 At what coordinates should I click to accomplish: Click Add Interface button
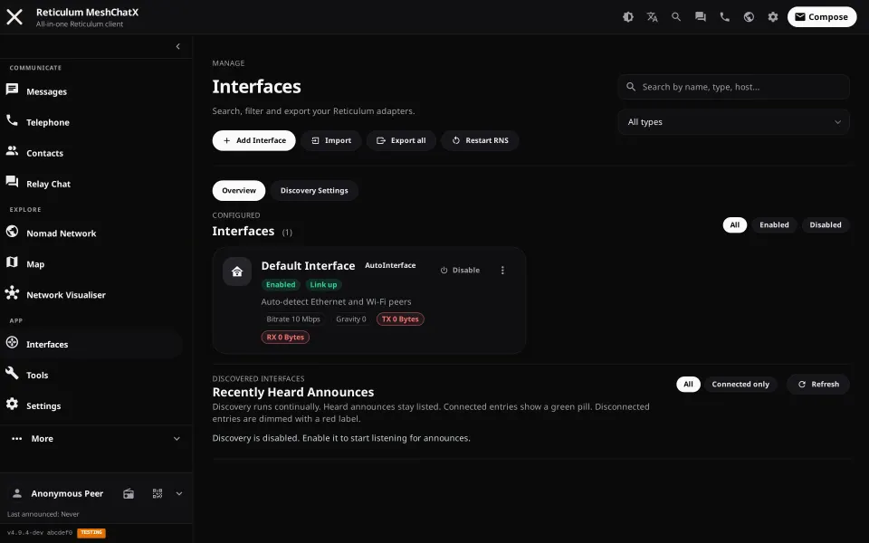pyautogui.click(x=253, y=140)
